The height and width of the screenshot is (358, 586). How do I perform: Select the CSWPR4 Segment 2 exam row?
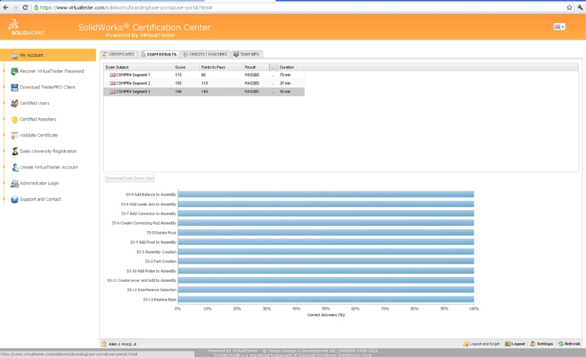(204, 83)
